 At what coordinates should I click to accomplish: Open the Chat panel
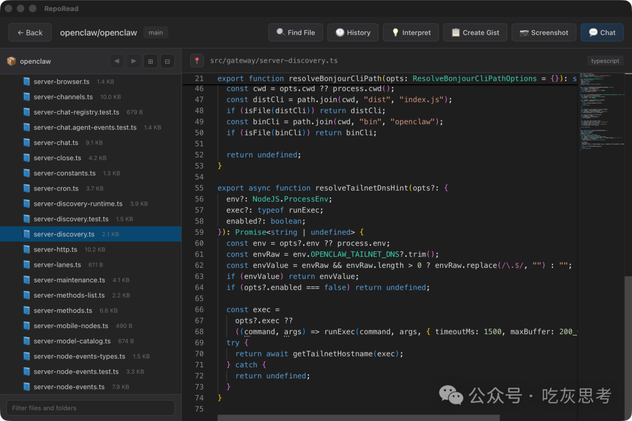click(x=602, y=33)
